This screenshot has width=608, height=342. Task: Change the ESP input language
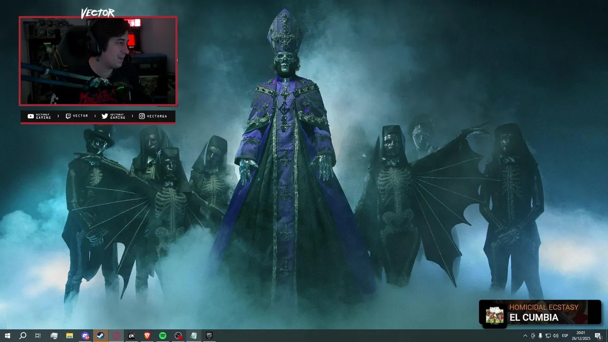565,336
